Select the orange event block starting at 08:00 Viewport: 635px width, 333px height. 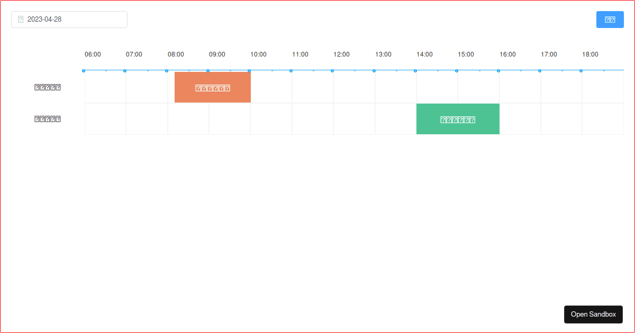point(212,87)
